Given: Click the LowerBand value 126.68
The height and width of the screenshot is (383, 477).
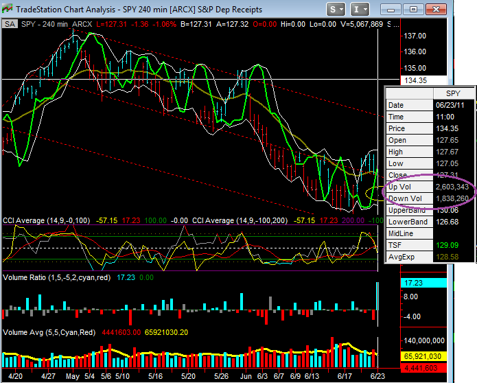Looking at the screenshot, I should [447, 222].
